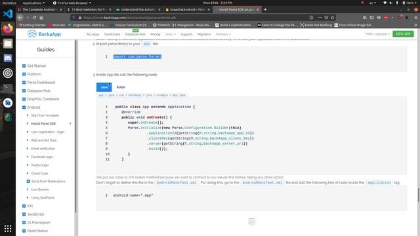
Task: Open the Files app in the dock
Action: (x=8, y=43)
